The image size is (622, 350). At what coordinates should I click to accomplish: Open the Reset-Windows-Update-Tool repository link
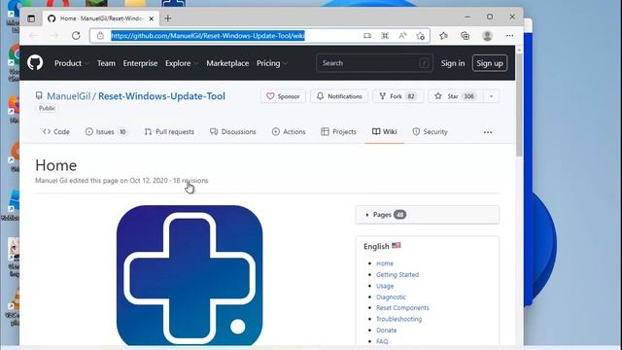(161, 96)
